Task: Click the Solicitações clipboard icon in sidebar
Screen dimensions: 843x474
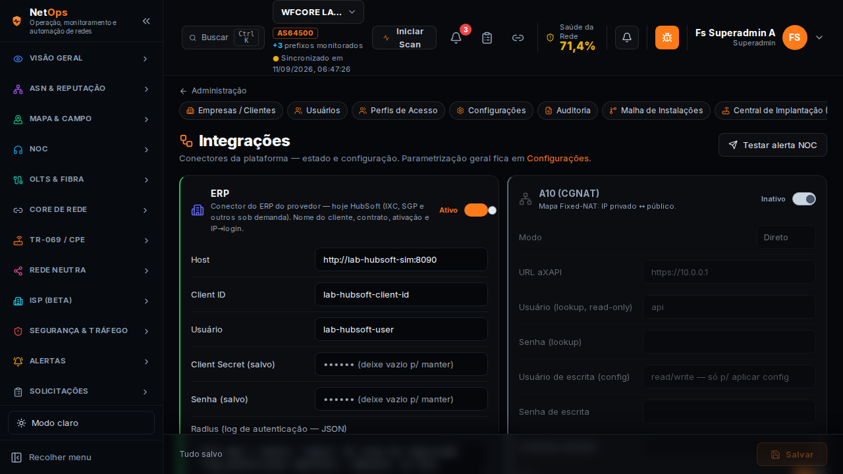Action: [18, 392]
